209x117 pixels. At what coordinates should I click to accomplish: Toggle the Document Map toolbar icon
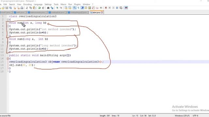click(89, 8)
